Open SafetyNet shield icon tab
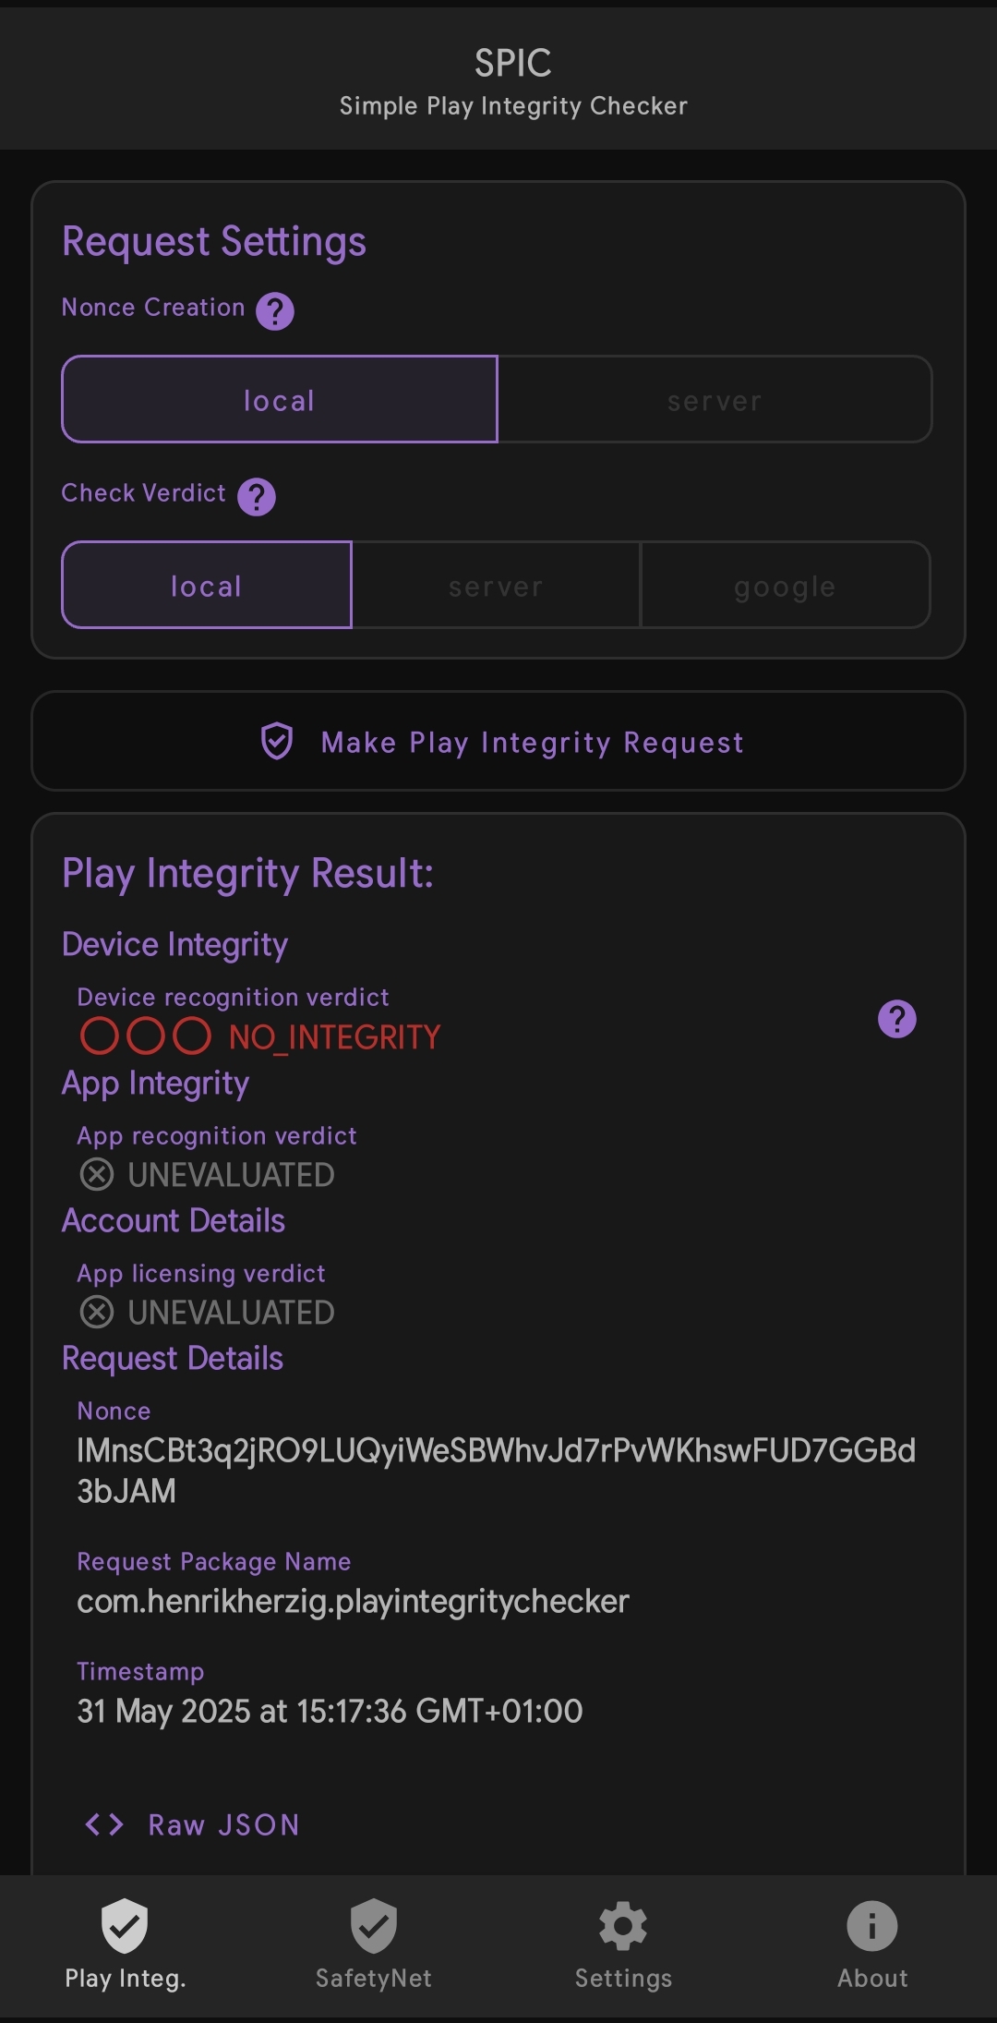997x2023 pixels. [x=374, y=1926]
